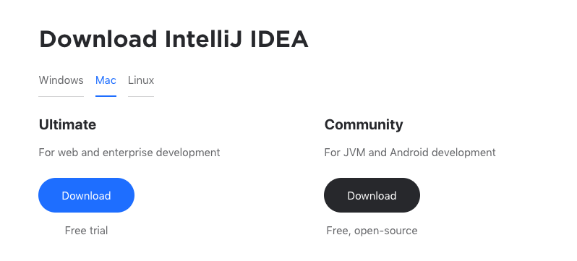Click the blue Ultimate Download button
The height and width of the screenshot is (261, 577).
(x=87, y=195)
